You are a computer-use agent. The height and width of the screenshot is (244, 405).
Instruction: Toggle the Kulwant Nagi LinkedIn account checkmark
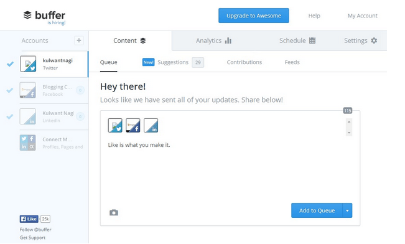[x=10, y=116]
